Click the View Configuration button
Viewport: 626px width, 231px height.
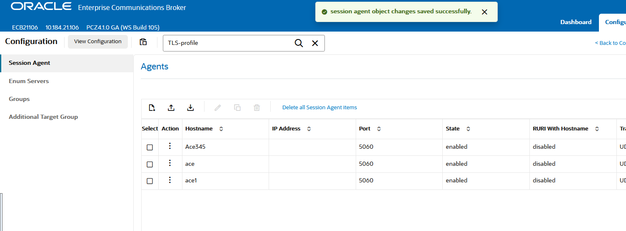pos(98,42)
